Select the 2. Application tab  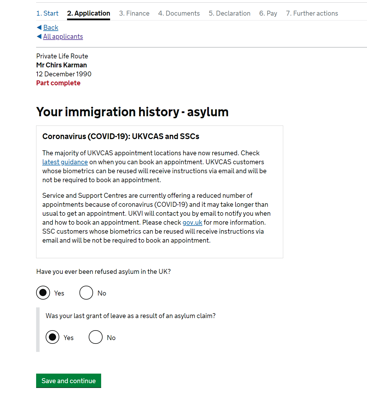click(88, 13)
